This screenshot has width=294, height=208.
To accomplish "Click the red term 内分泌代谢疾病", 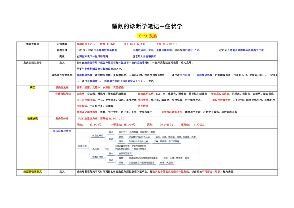I will (86, 100).
